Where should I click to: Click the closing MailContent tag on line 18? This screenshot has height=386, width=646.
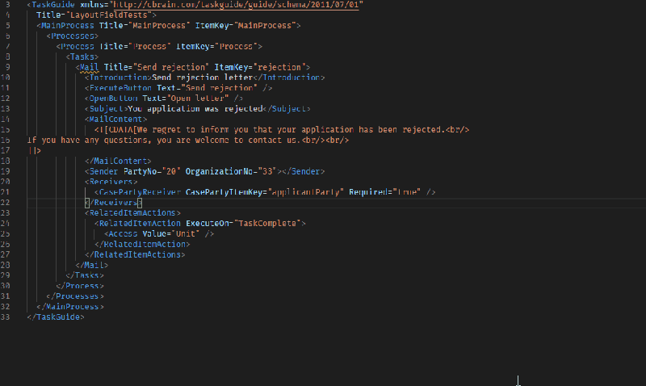pyautogui.click(x=118, y=161)
